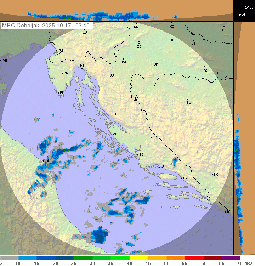This screenshot has height=266, width=255.
Task: Select the RI station marker
Action: point(82,68)
